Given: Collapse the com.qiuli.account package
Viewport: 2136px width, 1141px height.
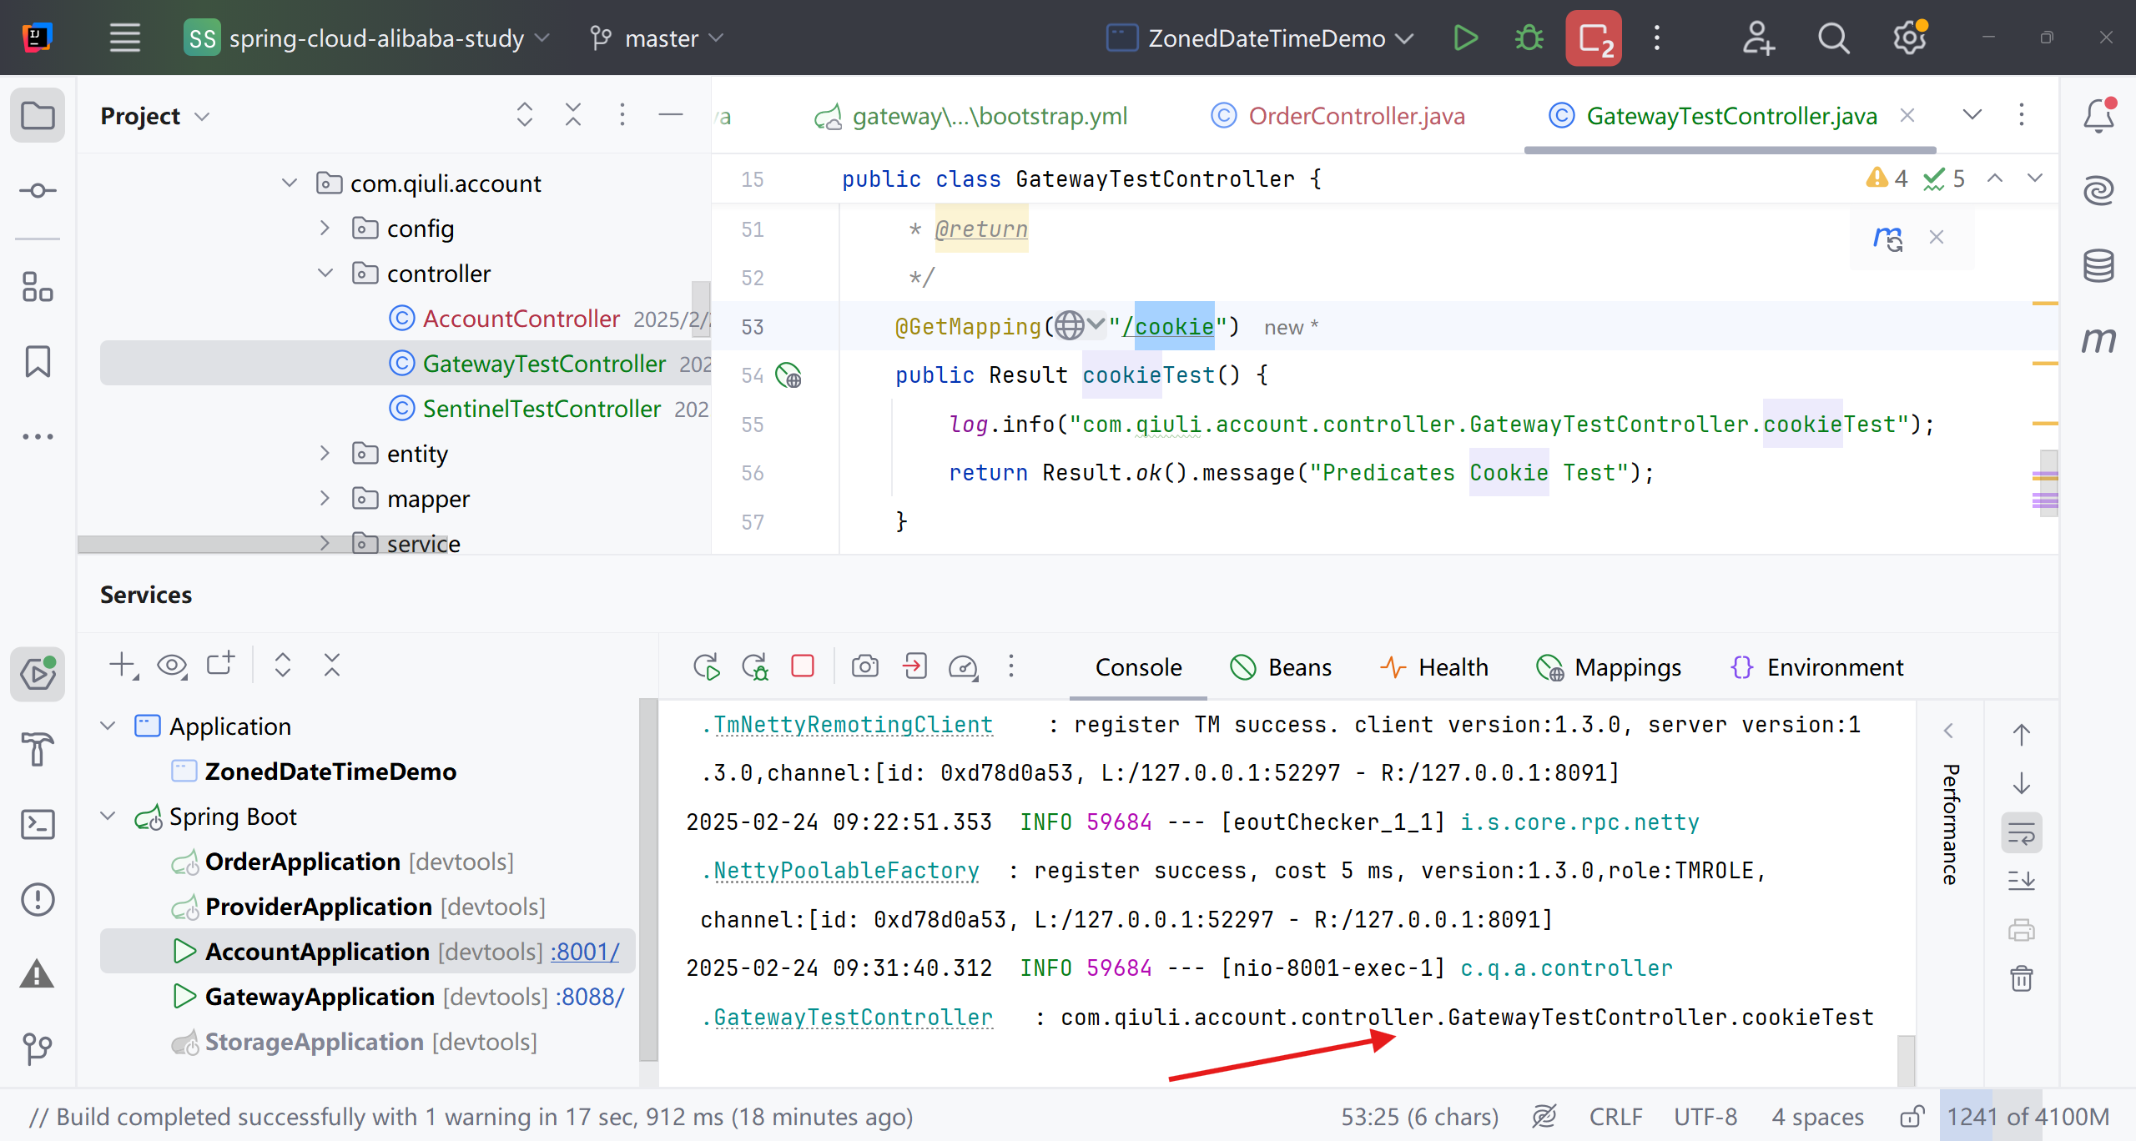Looking at the screenshot, I should tap(290, 183).
